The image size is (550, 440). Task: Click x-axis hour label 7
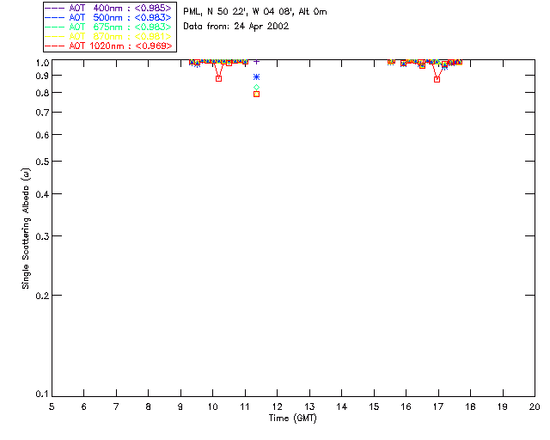pos(116,406)
